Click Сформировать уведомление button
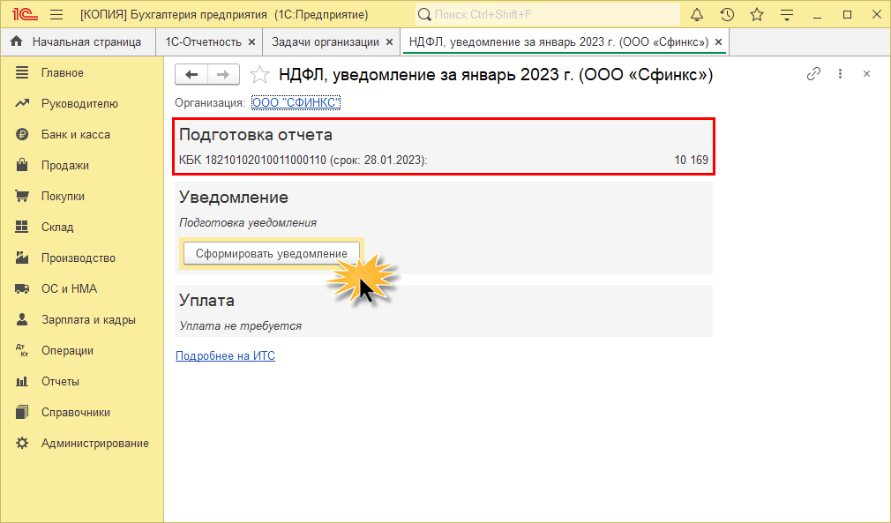Viewport: 891px width, 523px height. (x=272, y=253)
